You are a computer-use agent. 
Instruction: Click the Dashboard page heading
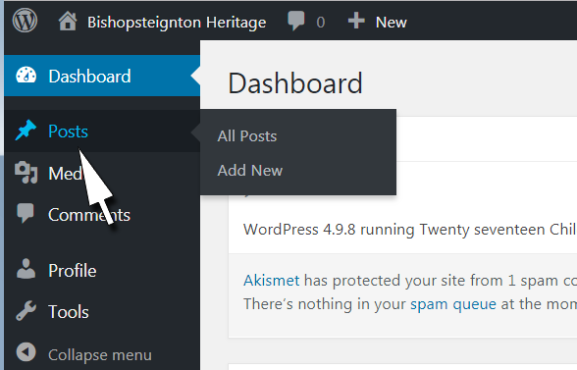[295, 83]
